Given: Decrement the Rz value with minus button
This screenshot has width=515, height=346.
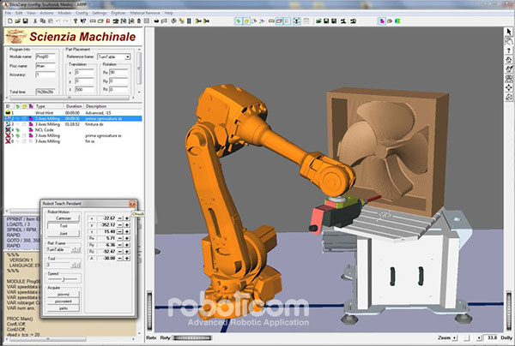Looking at the screenshot, I should tap(120, 252).
